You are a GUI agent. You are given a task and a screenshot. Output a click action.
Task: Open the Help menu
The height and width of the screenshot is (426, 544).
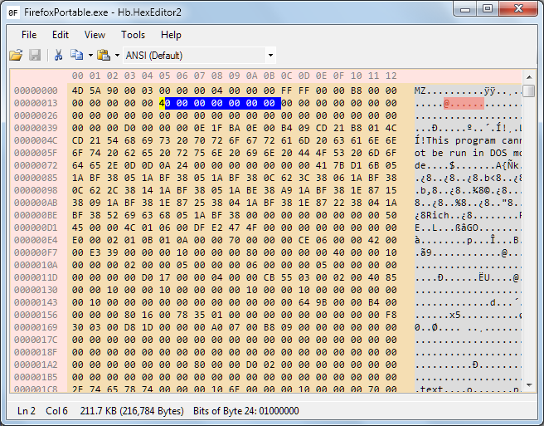[x=171, y=35]
